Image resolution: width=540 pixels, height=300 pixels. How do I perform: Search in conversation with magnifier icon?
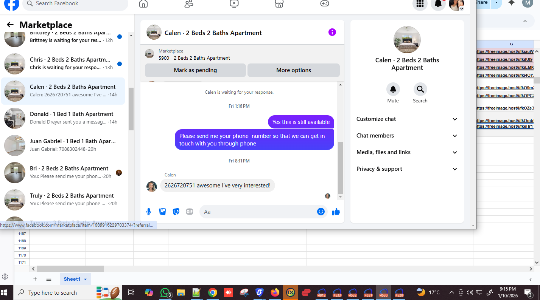pyautogui.click(x=420, y=89)
